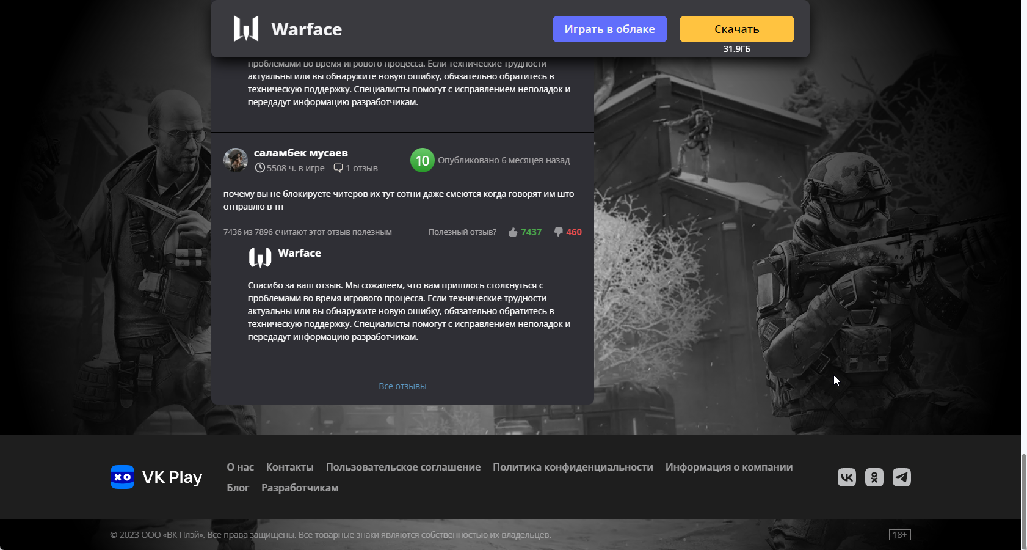Like the review with the thumbs up icon

click(x=513, y=232)
